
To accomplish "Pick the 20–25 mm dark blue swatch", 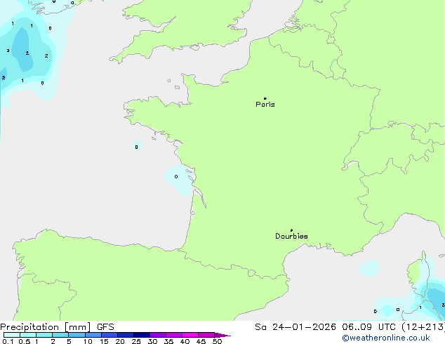I will coord(125,335).
